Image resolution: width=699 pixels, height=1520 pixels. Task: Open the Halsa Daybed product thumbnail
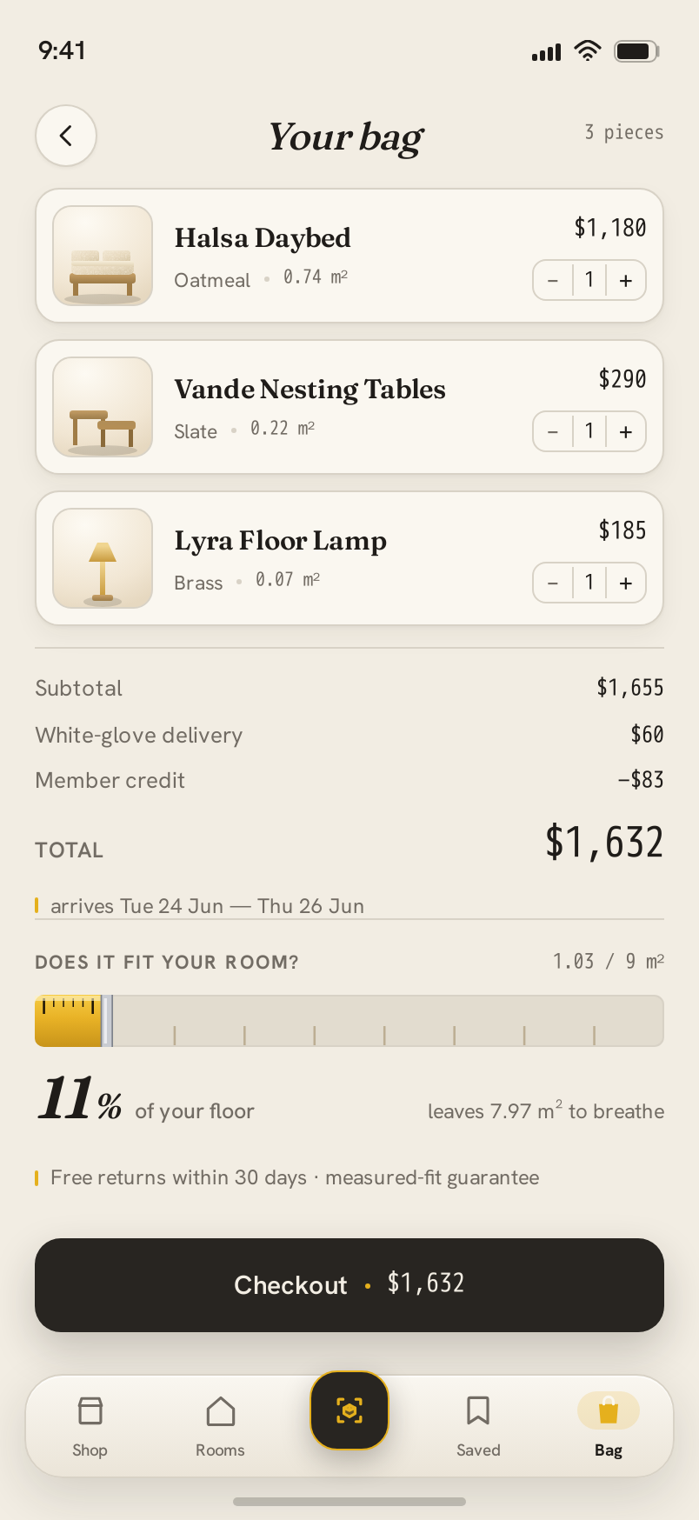tap(103, 256)
